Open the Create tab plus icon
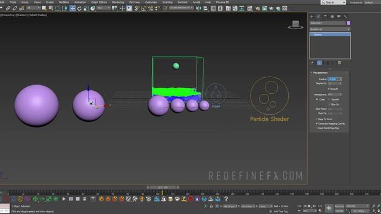 pyautogui.click(x=312, y=17)
